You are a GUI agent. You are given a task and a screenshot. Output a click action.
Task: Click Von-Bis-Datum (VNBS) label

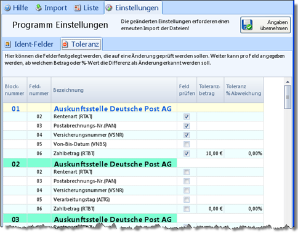click(80, 144)
